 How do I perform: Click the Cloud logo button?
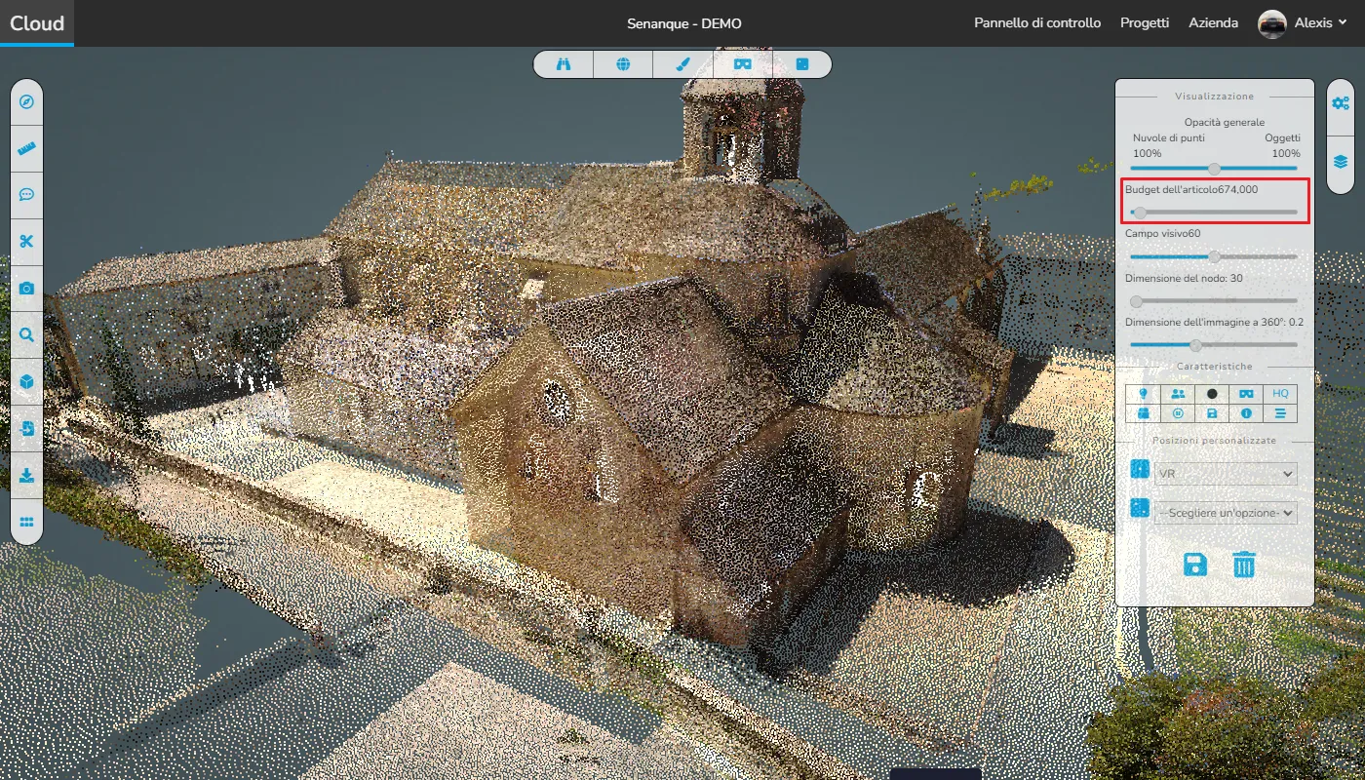tap(37, 23)
